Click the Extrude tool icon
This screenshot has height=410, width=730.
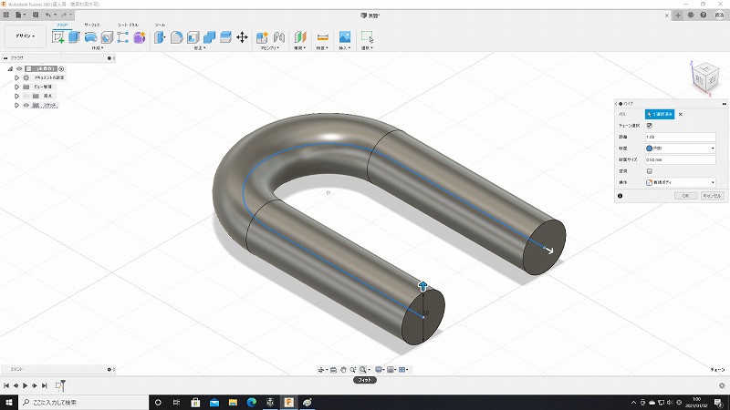pos(76,37)
